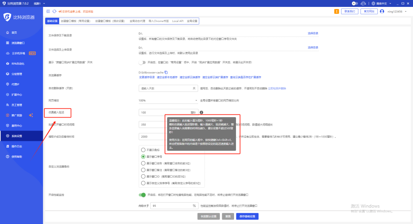Click the 保存基础设置 button
Viewport: 413px width, 224px height.
point(247,216)
